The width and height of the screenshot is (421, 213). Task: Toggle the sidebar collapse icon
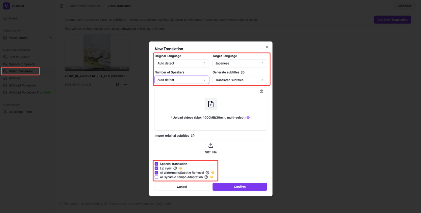tap(62, 6)
